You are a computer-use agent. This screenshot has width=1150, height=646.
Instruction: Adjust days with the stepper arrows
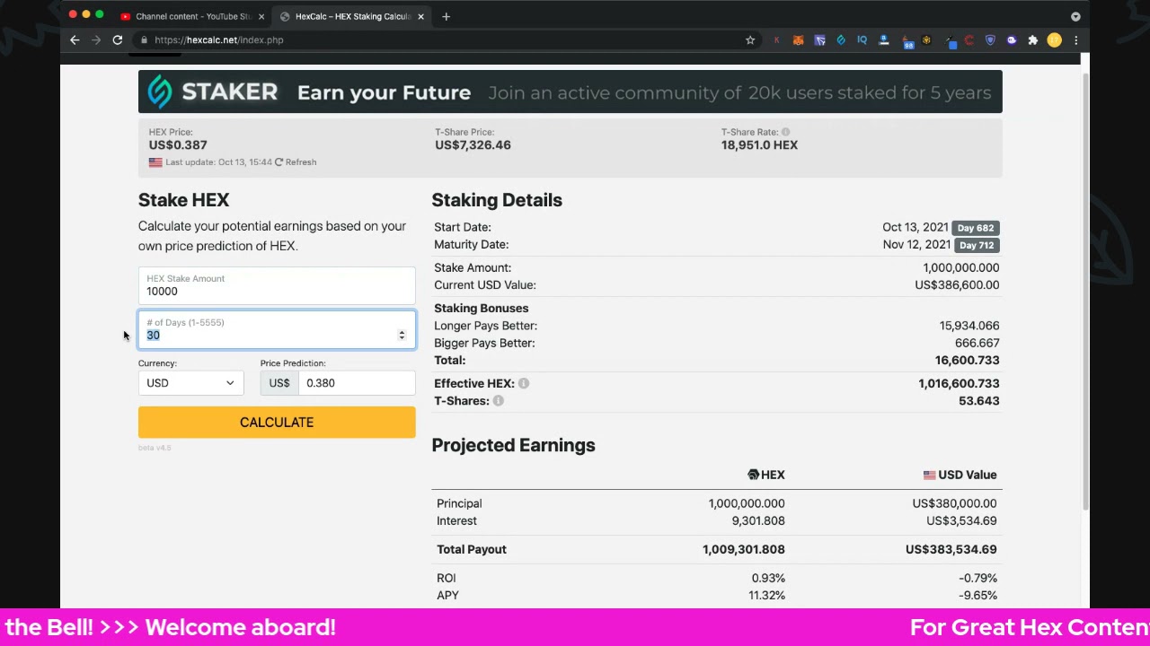pos(402,336)
